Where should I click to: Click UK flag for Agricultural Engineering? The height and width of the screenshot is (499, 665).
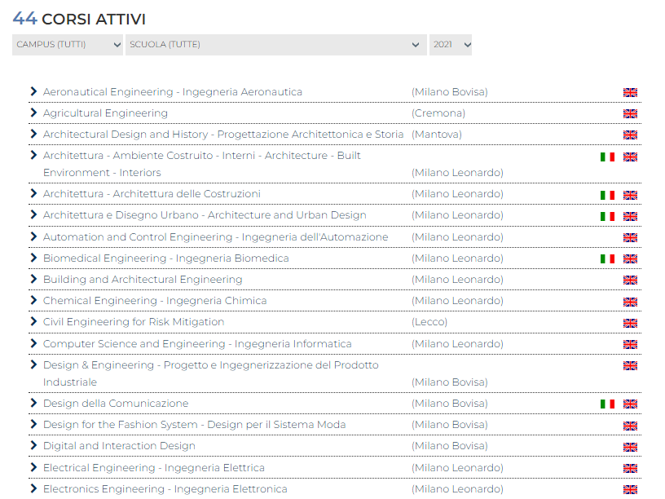pos(630,113)
